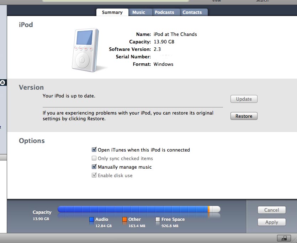Select the name 'iPod at The Chands'

pos(175,34)
